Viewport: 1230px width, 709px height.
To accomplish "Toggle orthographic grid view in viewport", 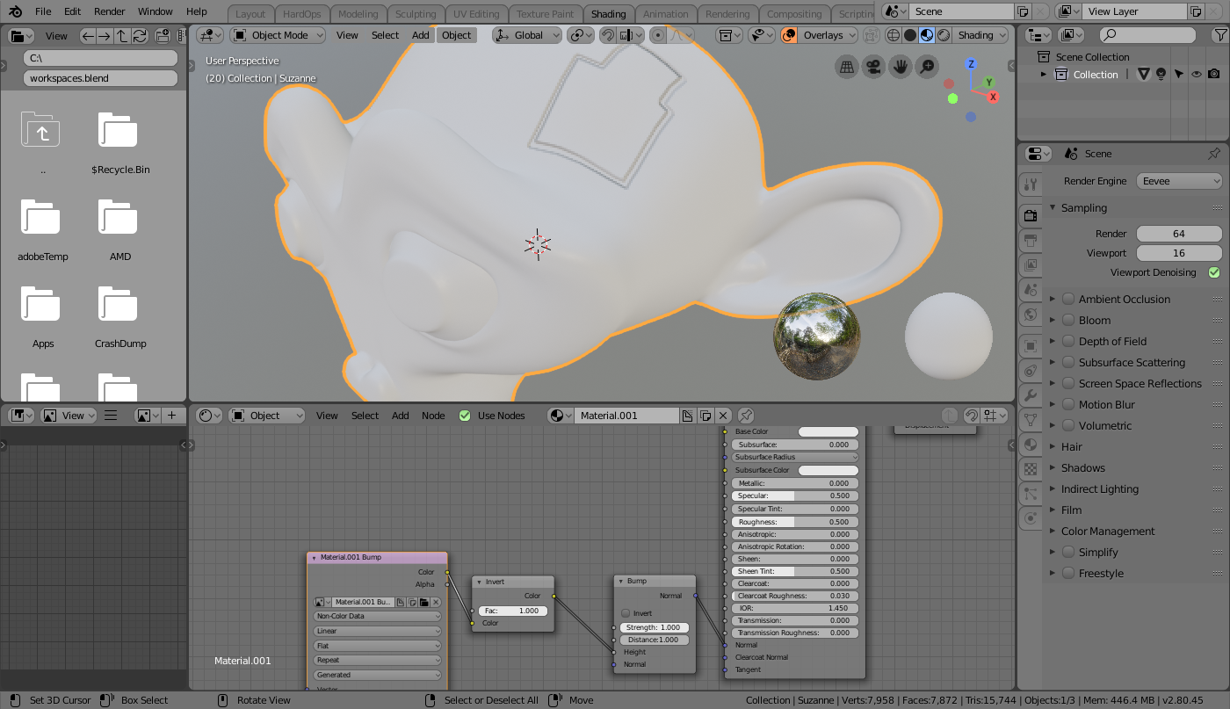I will point(846,67).
